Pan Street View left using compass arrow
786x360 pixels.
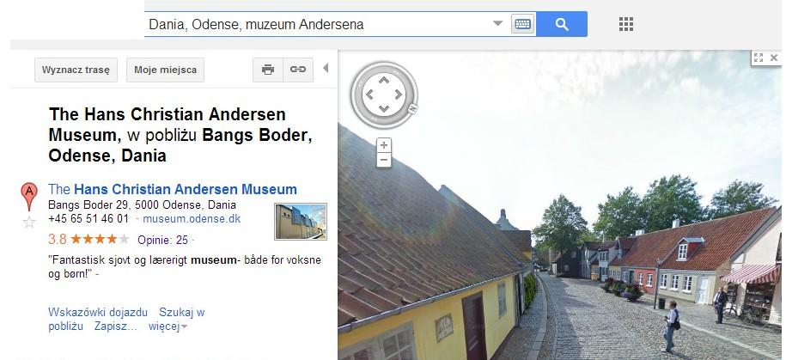pyautogui.click(x=369, y=95)
